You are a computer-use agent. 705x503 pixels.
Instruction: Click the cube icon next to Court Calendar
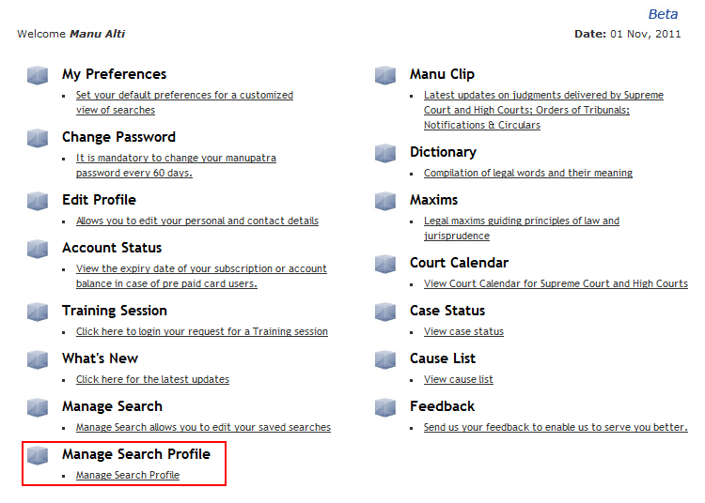coord(385,264)
